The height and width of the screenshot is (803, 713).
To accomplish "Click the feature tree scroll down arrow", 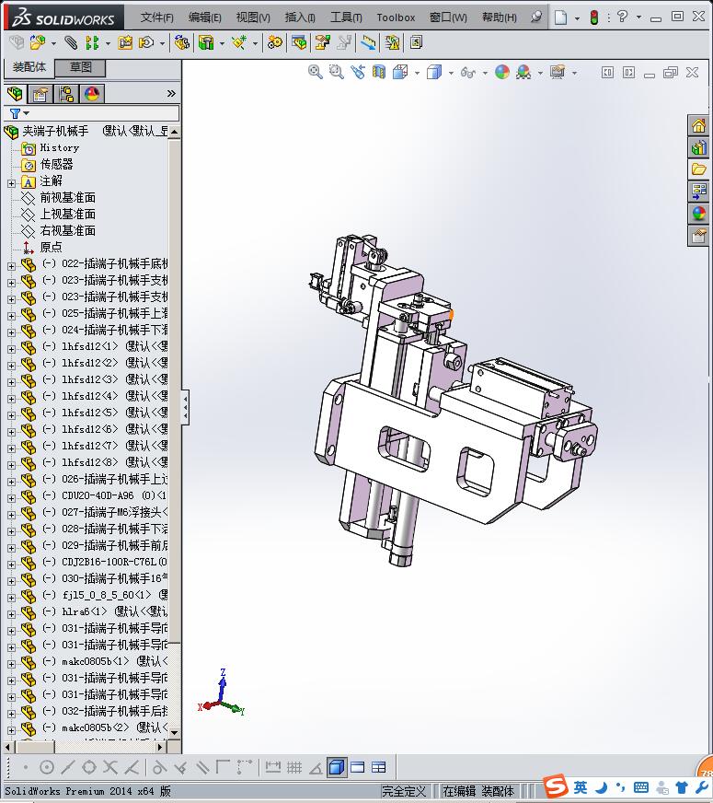I will point(174,732).
